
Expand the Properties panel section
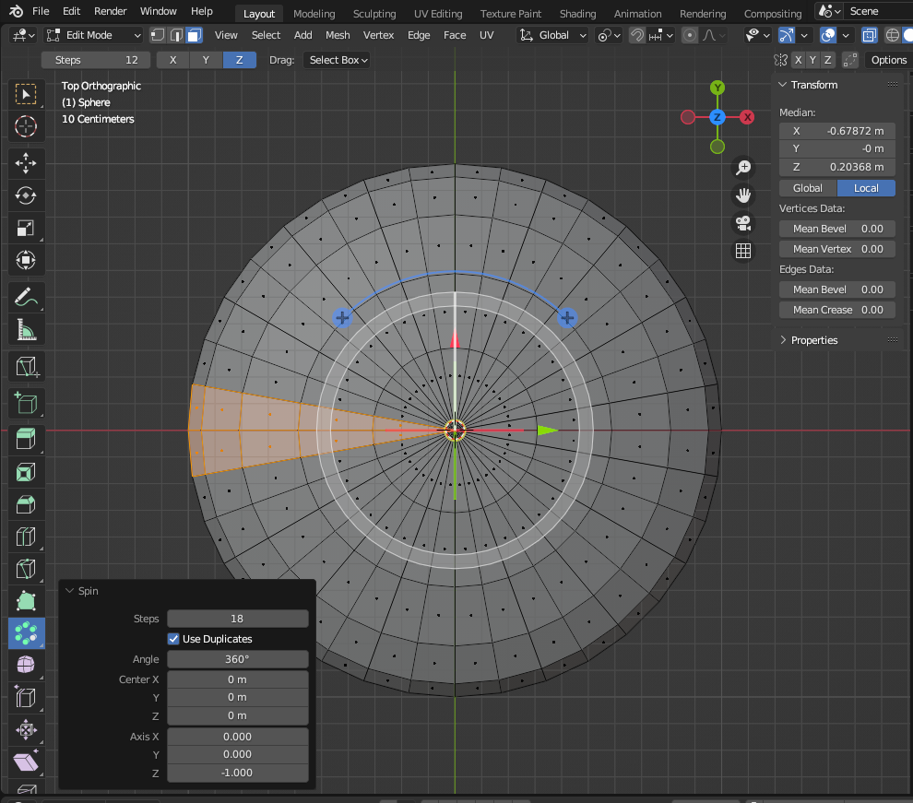coord(813,340)
